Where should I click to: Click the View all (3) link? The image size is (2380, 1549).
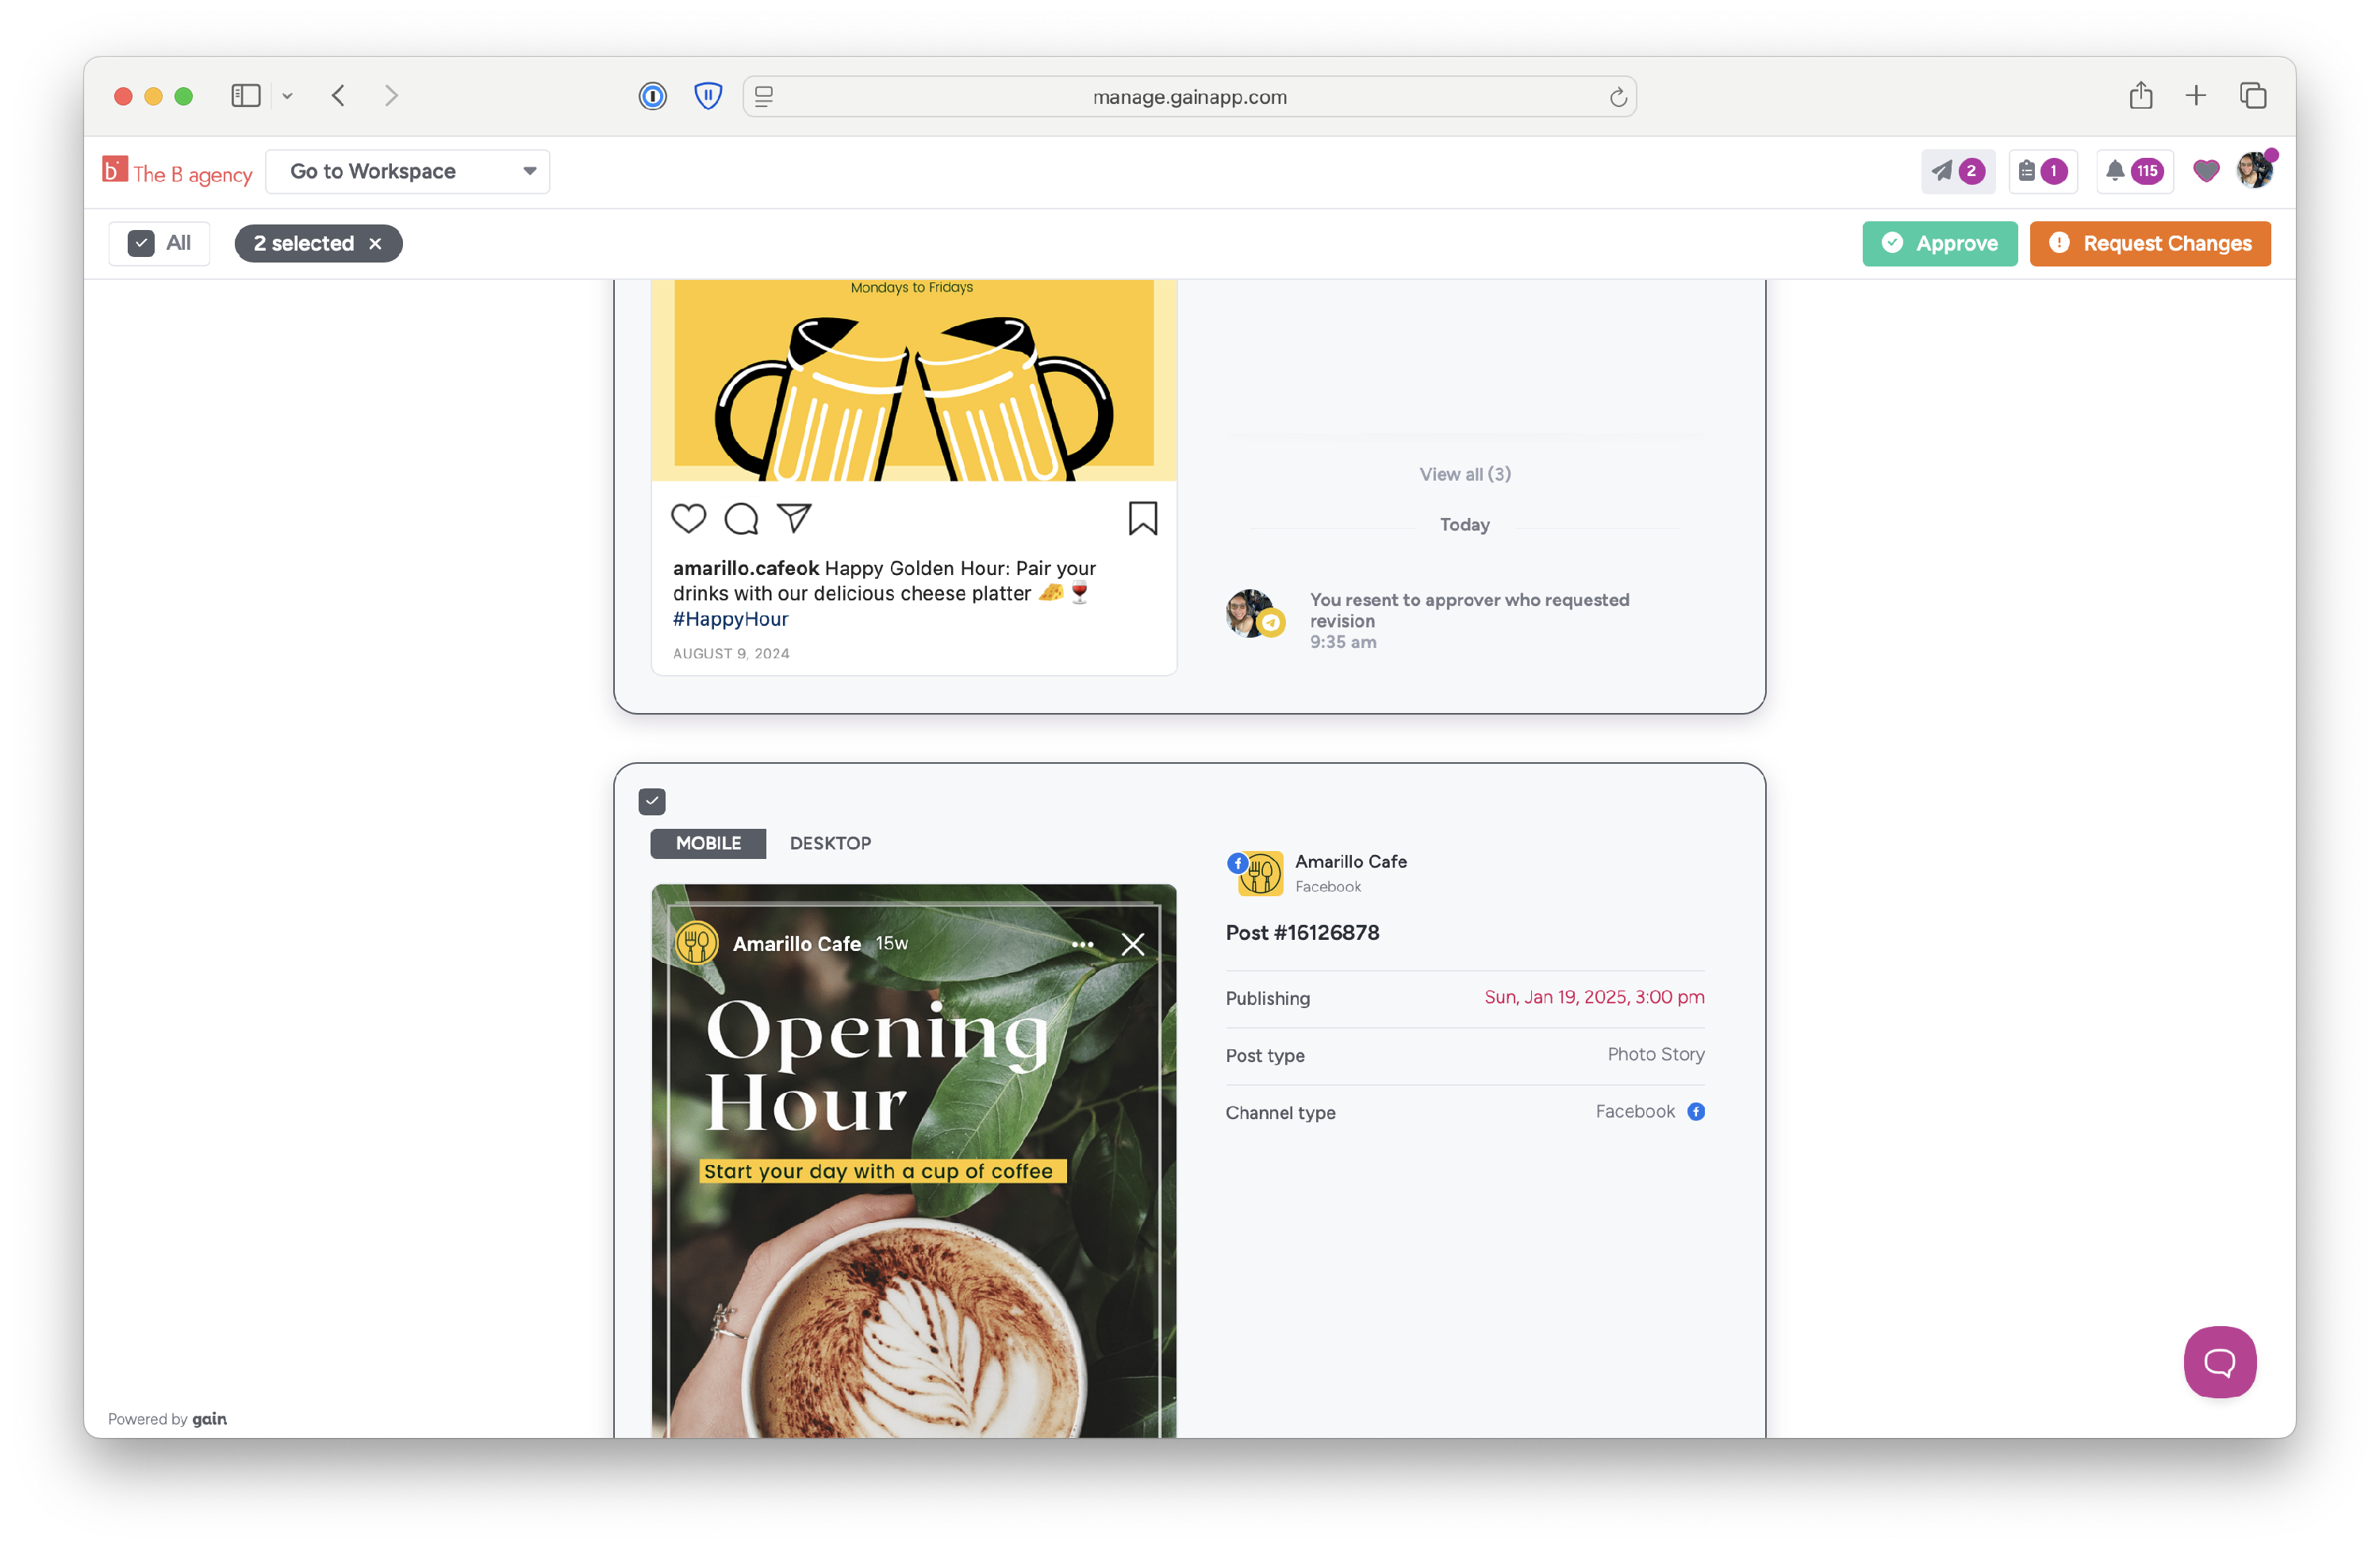click(1464, 474)
